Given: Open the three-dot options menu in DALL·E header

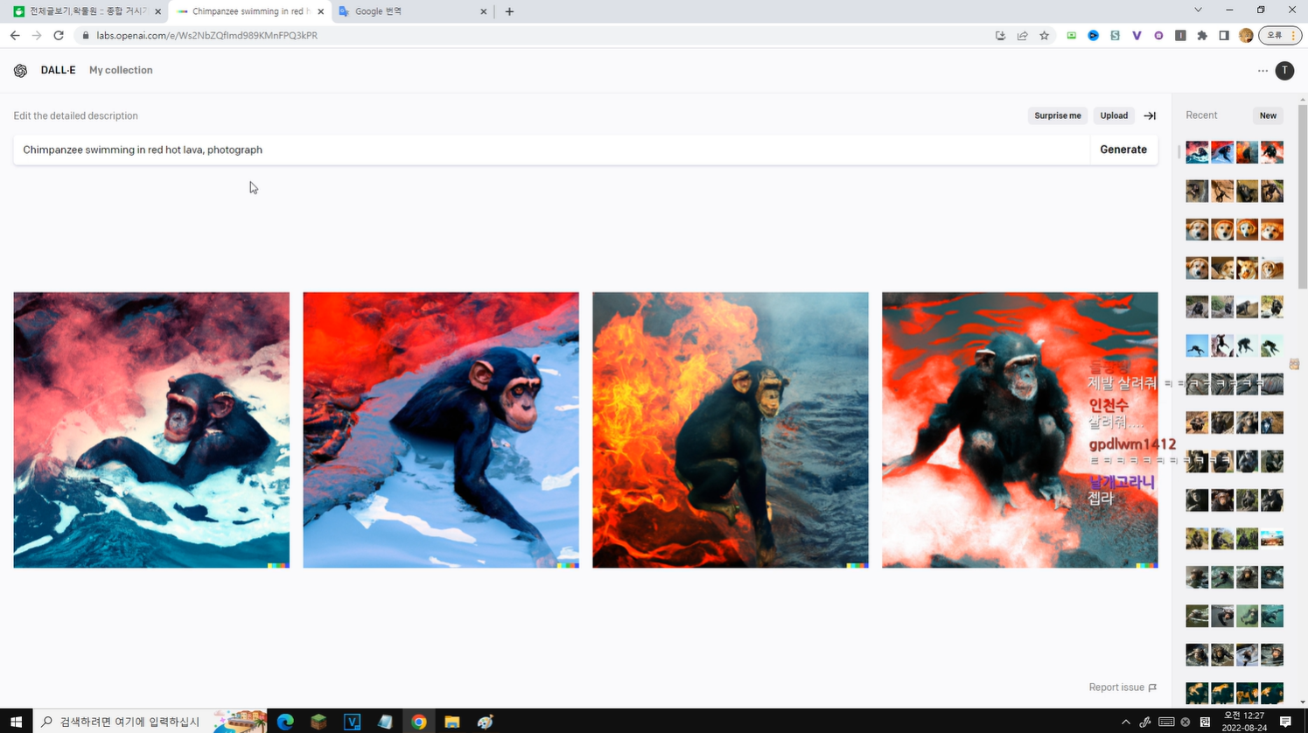Looking at the screenshot, I should click(1263, 71).
